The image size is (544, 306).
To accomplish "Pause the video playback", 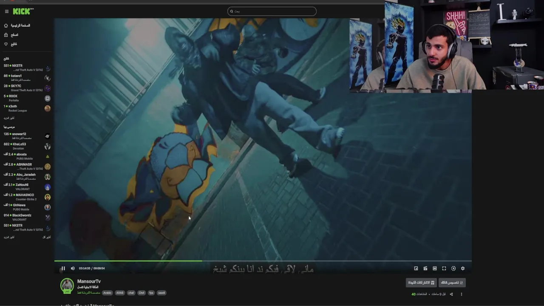I will (63, 268).
